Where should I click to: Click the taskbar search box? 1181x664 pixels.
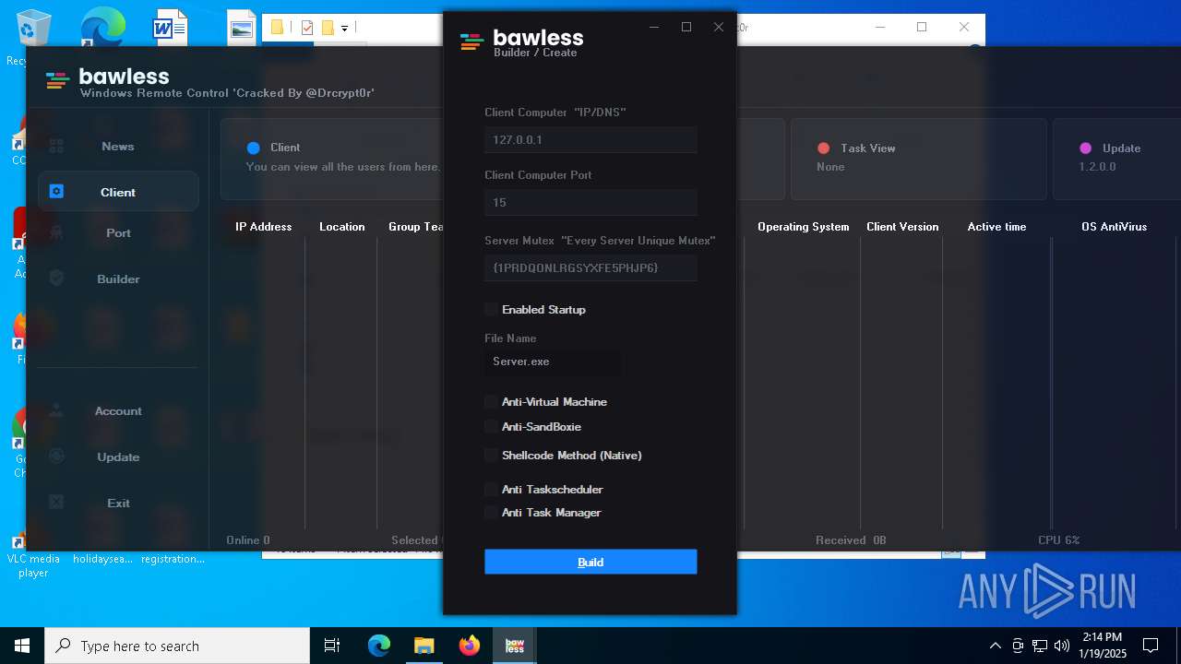pos(177,646)
